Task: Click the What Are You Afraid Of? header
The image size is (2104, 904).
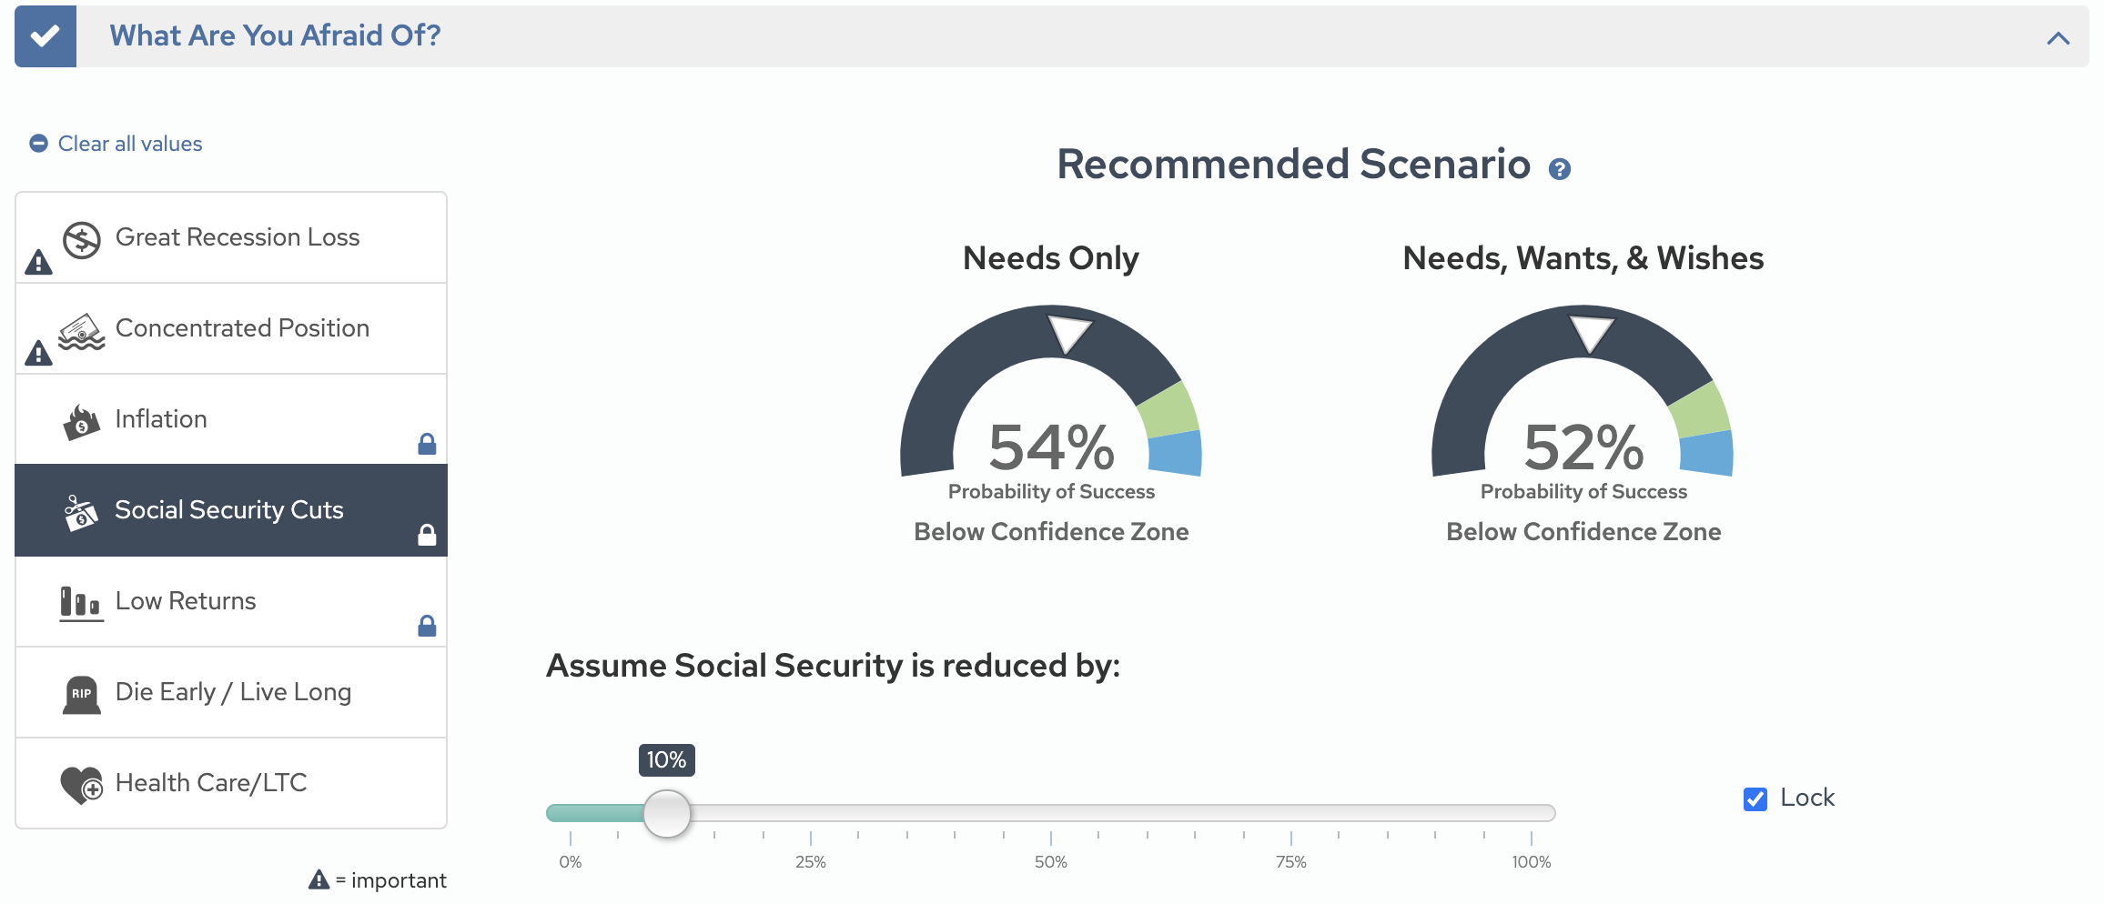Action: point(275,35)
